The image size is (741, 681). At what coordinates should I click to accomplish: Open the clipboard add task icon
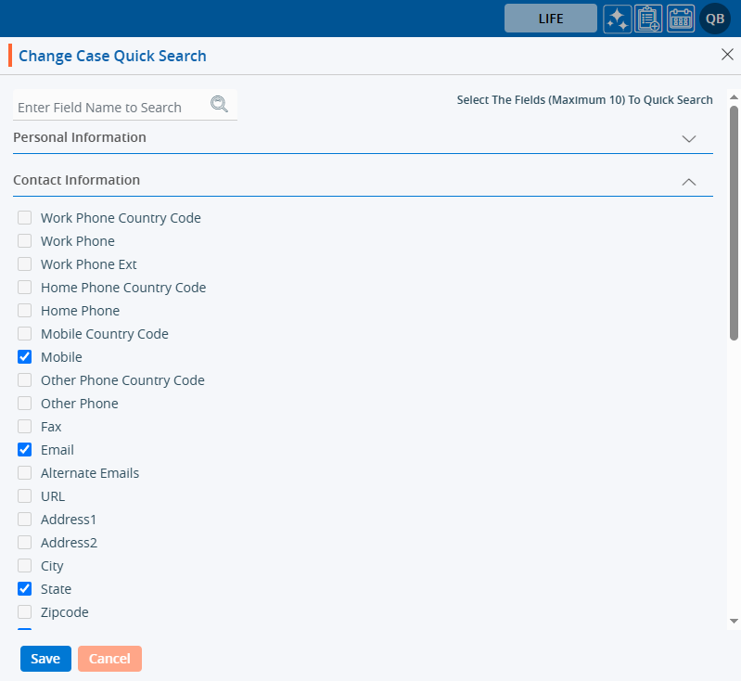click(x=648, y=19)
